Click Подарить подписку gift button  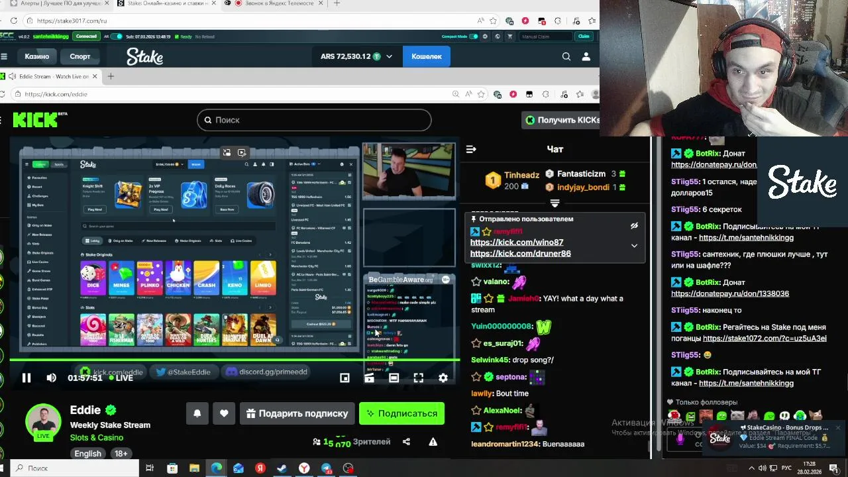pyautogui.click(x=297, y=413)
